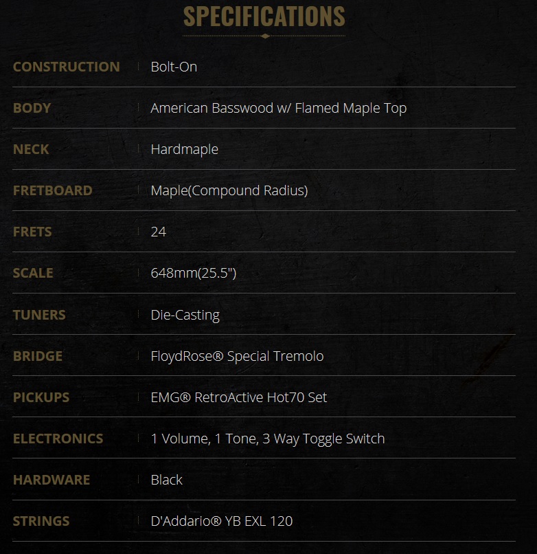
Task: Click the Die-Casting tuners value
Action: [x=185, y=315]
